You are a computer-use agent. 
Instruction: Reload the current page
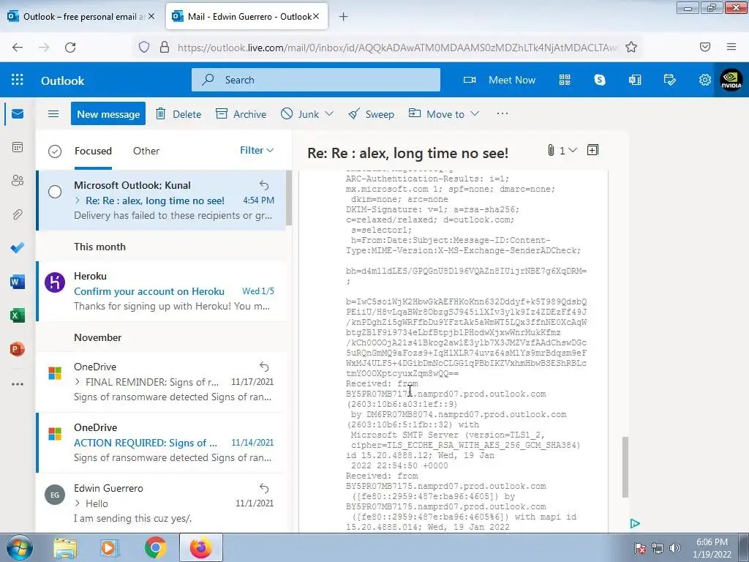[70, 47]
